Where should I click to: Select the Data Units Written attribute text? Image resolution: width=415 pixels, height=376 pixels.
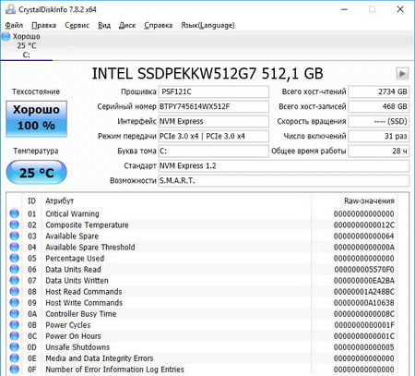(77, 281)
